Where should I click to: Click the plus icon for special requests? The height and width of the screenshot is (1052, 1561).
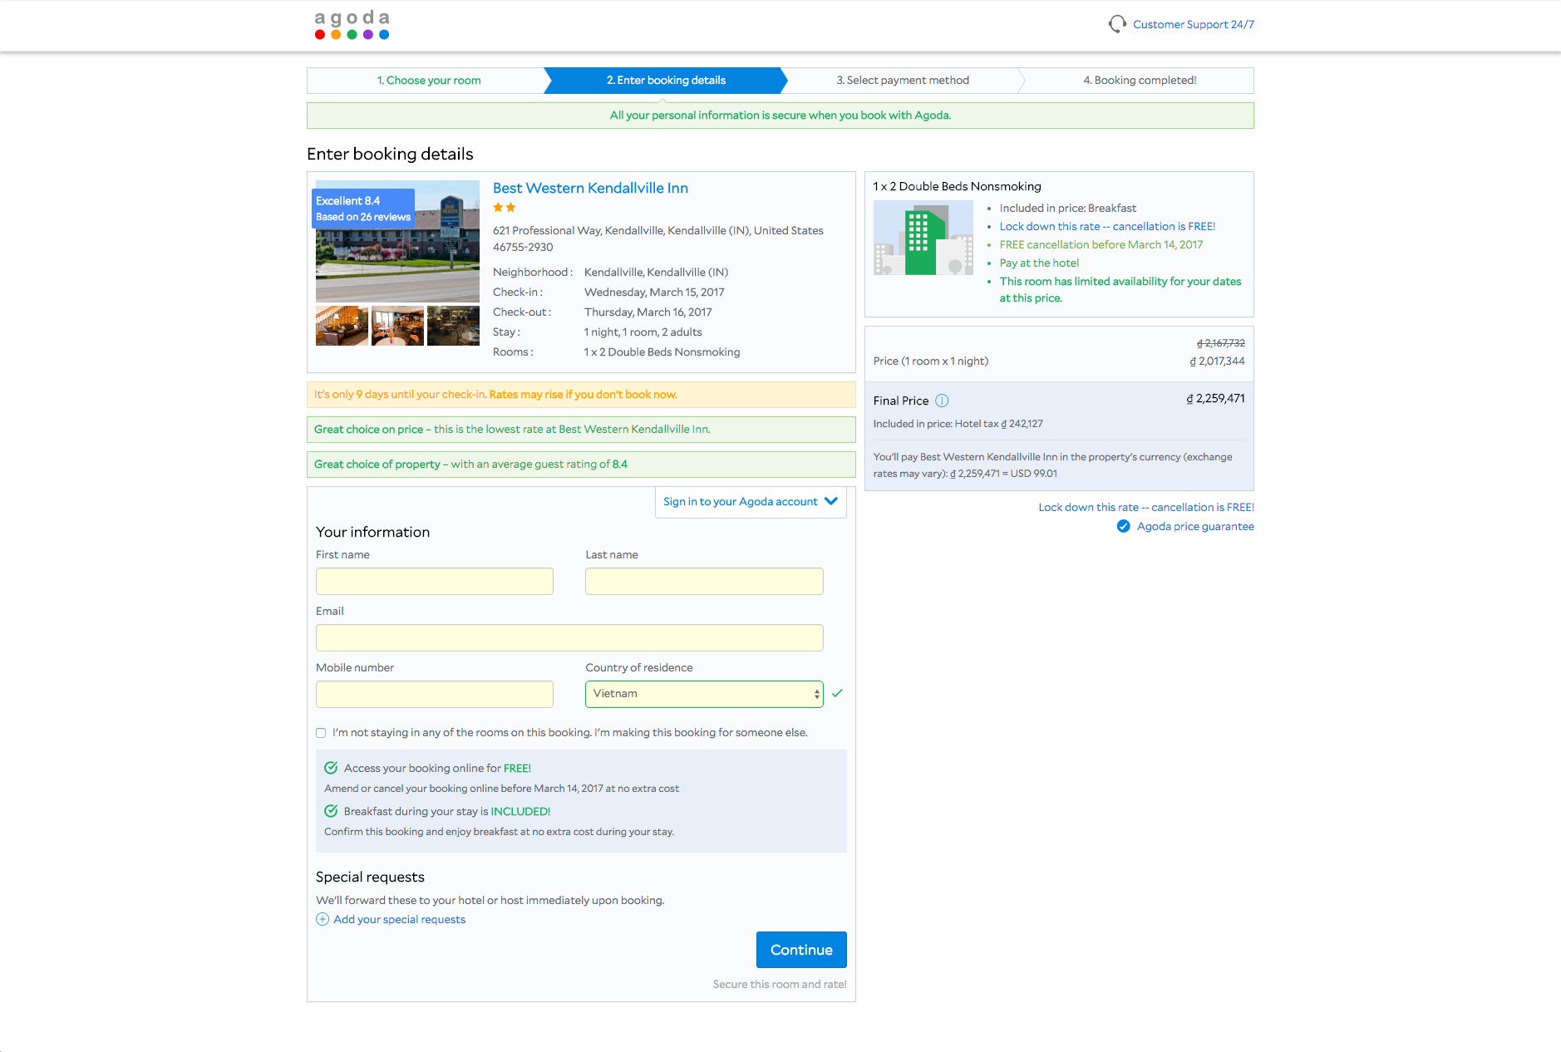(323, 919)
